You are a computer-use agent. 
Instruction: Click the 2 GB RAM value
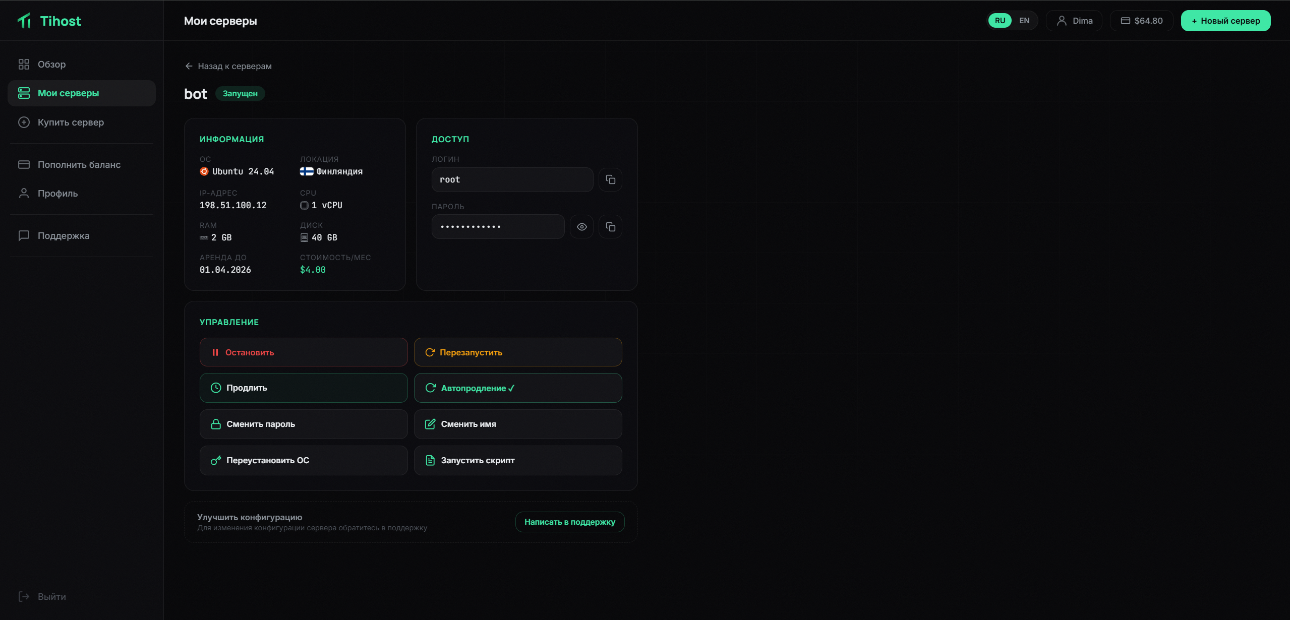(x=221, y=237)
